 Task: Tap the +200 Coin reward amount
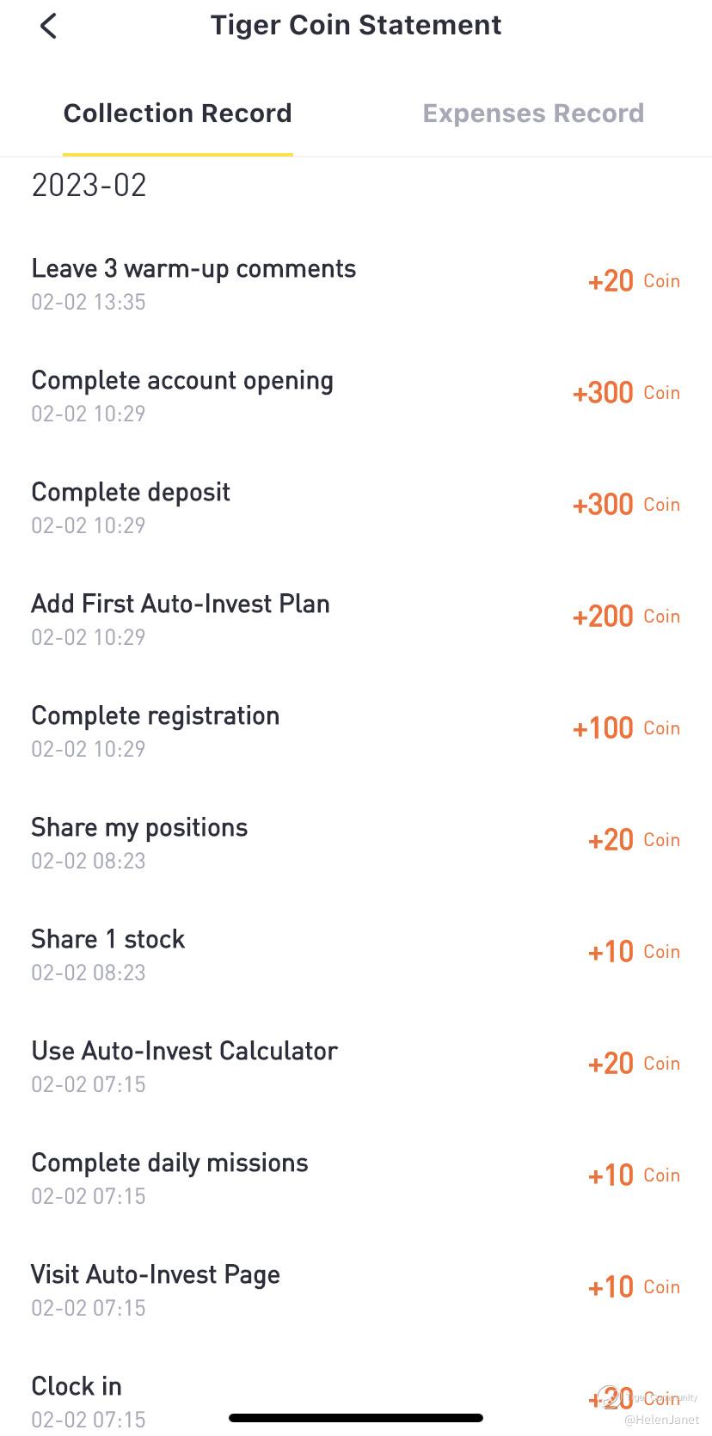click(x=626, y=617)
